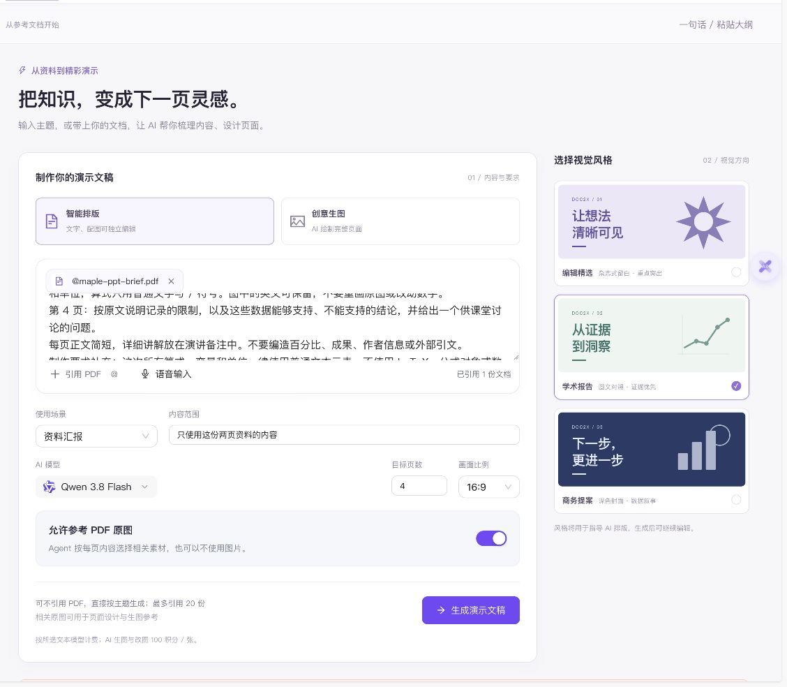Select the 商务提案 style radio button

[x=736, y=500]
